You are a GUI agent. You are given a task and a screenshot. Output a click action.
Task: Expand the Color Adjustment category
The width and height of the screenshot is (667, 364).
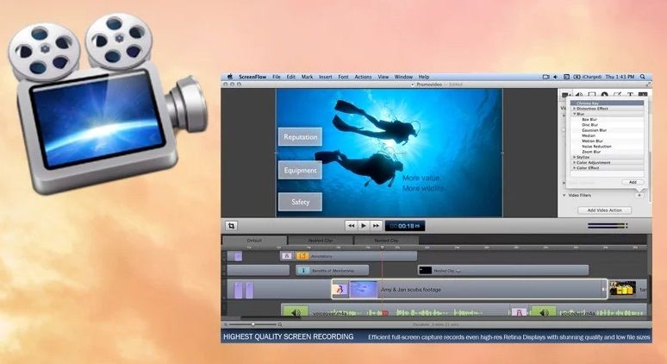(x=574, y=163)
